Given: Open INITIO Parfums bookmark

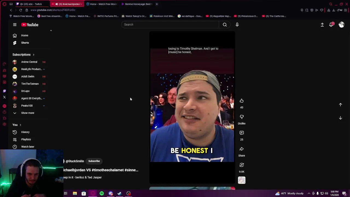Looking at the screenshot, I should 106,16.
